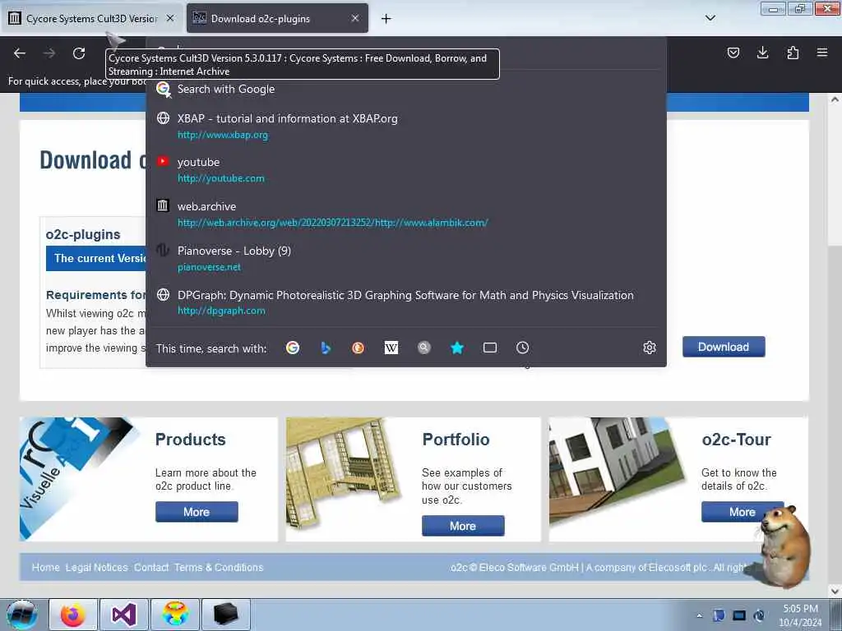Click the gray magnifier search engine icon
This screenshot has width=842, height=631.
[424, 348]
